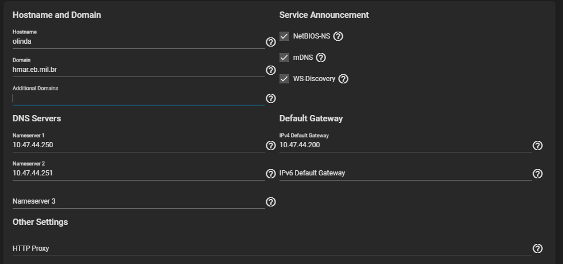Image resolution: width=563 pixels, height=264 pixels.
Task: Click IPv4 Default Gateway help icon
Action: (538, 146)
